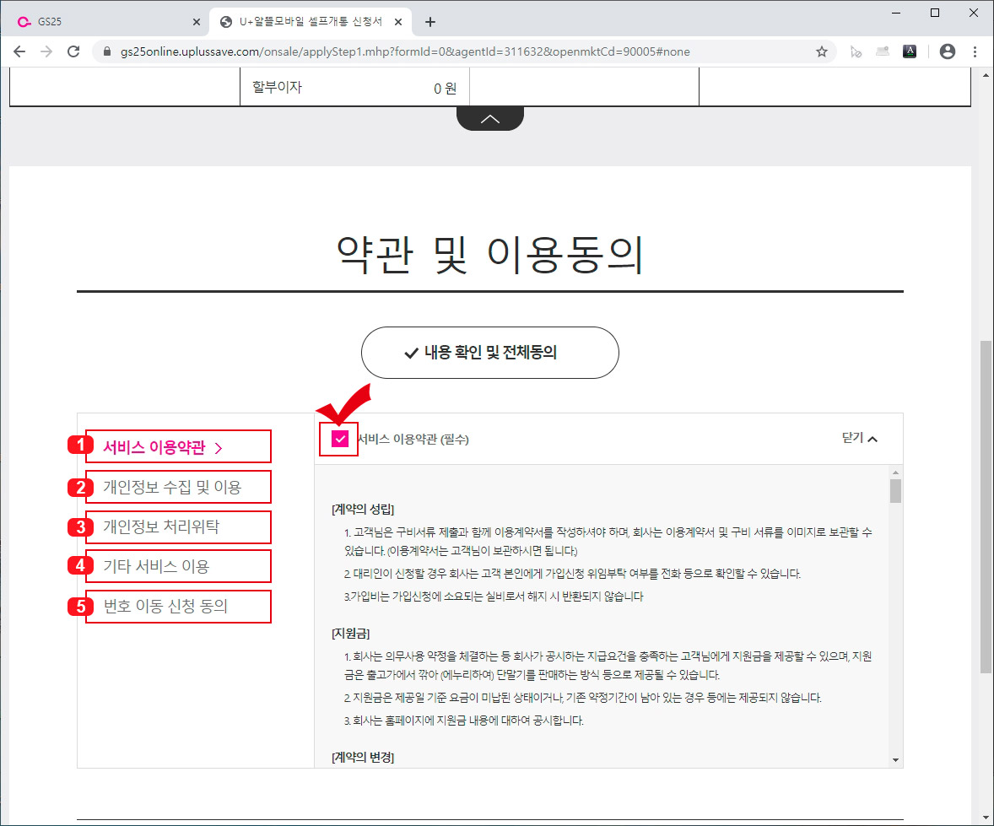This screenshot has width=994, height=826.
Task: Click the 내용 확인 및 전체동의 agreement button
Action: [489, 353]
